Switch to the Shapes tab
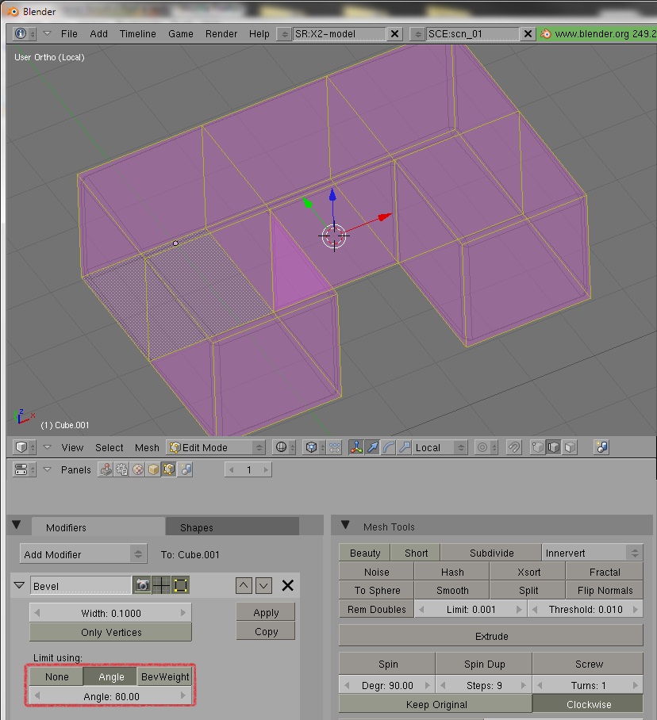The image size is (657, 720). coord(197,527)
